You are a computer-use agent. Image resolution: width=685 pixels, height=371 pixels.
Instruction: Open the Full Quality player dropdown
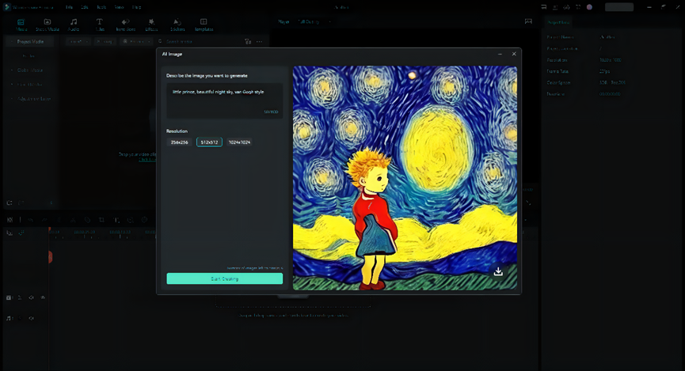pos(314,21)
